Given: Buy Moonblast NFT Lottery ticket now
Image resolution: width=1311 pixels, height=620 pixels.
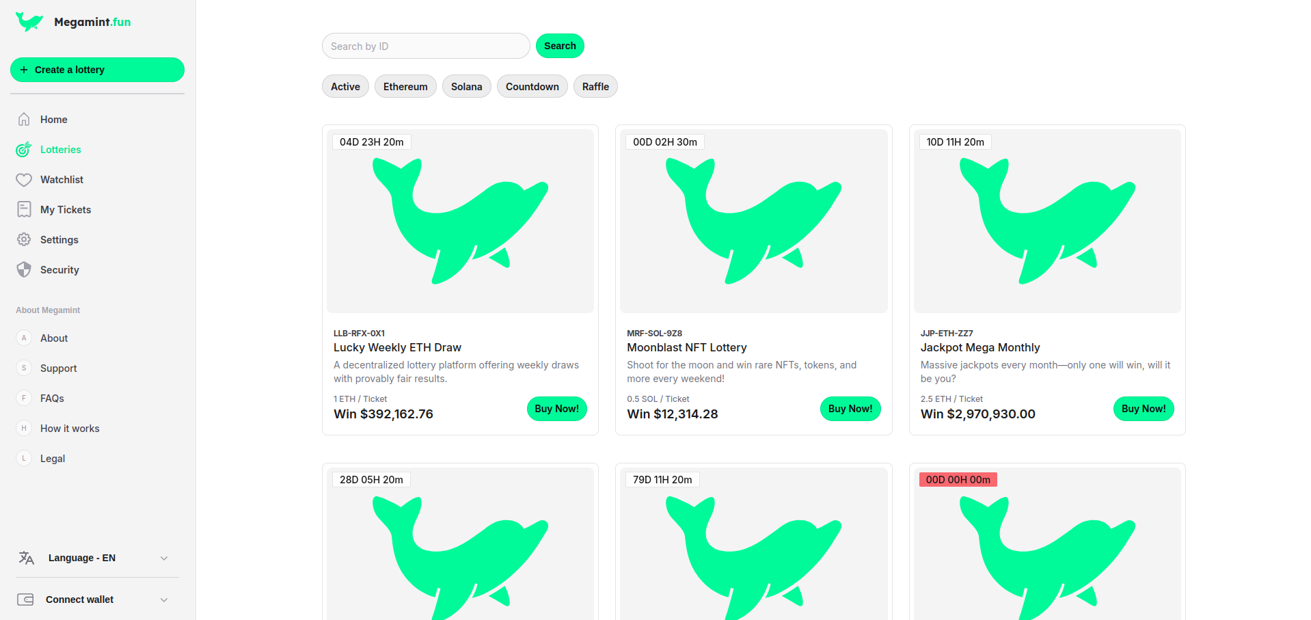Looking at the screenshot, I should [850, 409].
